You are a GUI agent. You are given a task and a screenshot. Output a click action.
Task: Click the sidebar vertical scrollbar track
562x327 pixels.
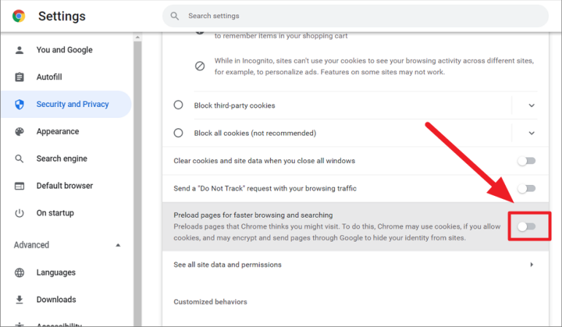pyautogui.click(x=138, y=183)
